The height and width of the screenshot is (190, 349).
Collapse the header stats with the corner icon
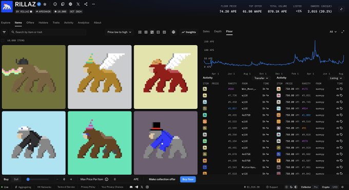[x=341, y=9]
